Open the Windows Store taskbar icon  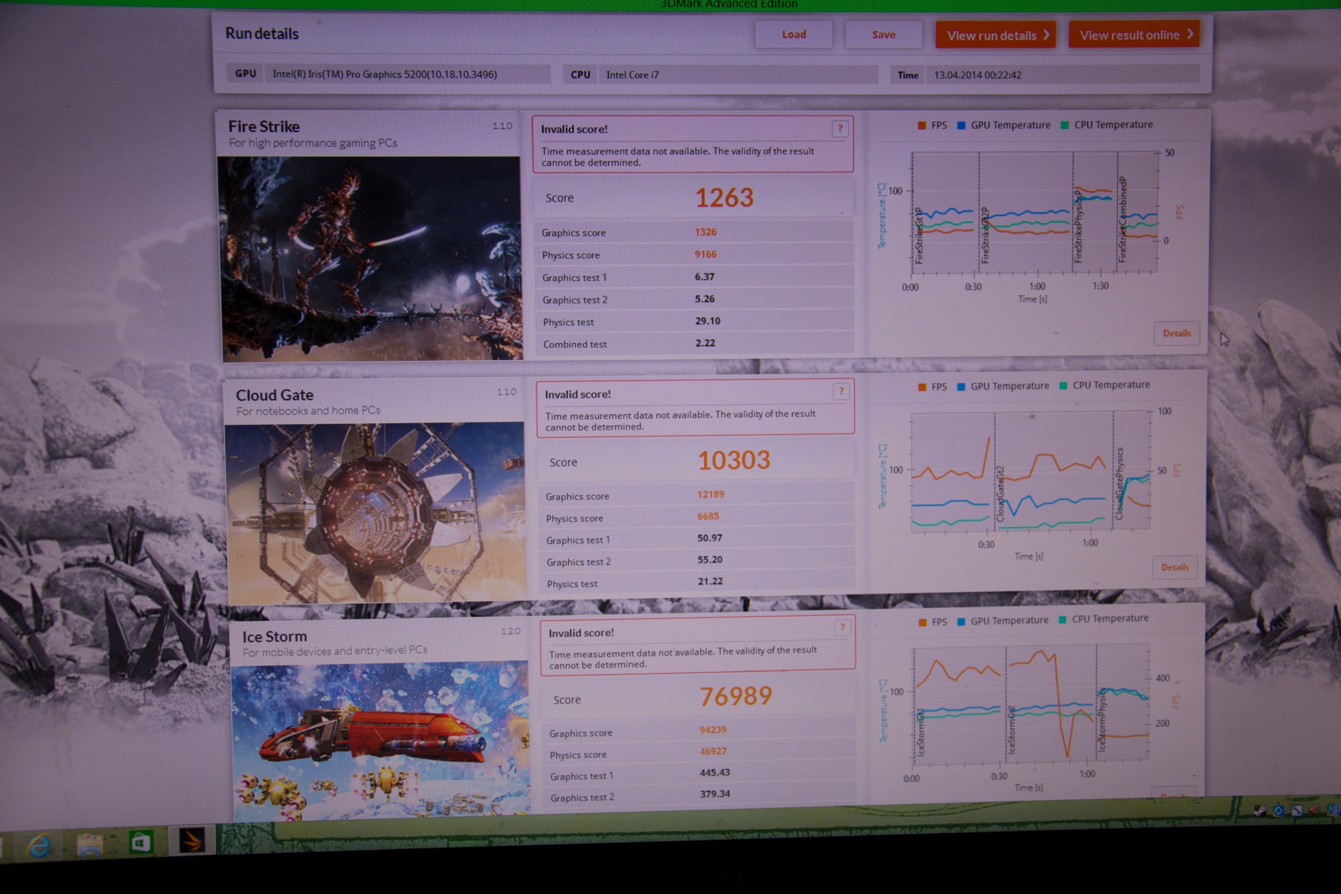coord(140,843)
